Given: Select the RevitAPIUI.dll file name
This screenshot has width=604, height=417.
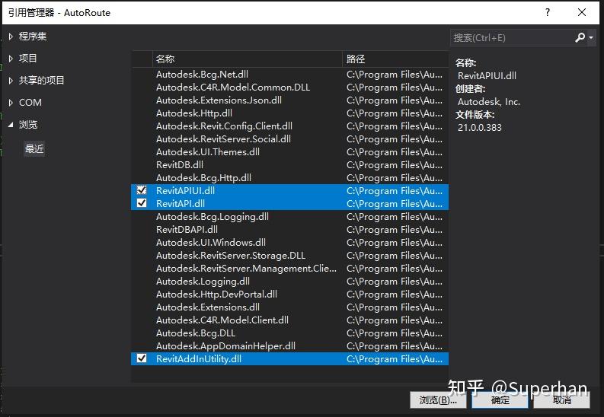Looking at the screenshot, I should [x=185, y=190].
